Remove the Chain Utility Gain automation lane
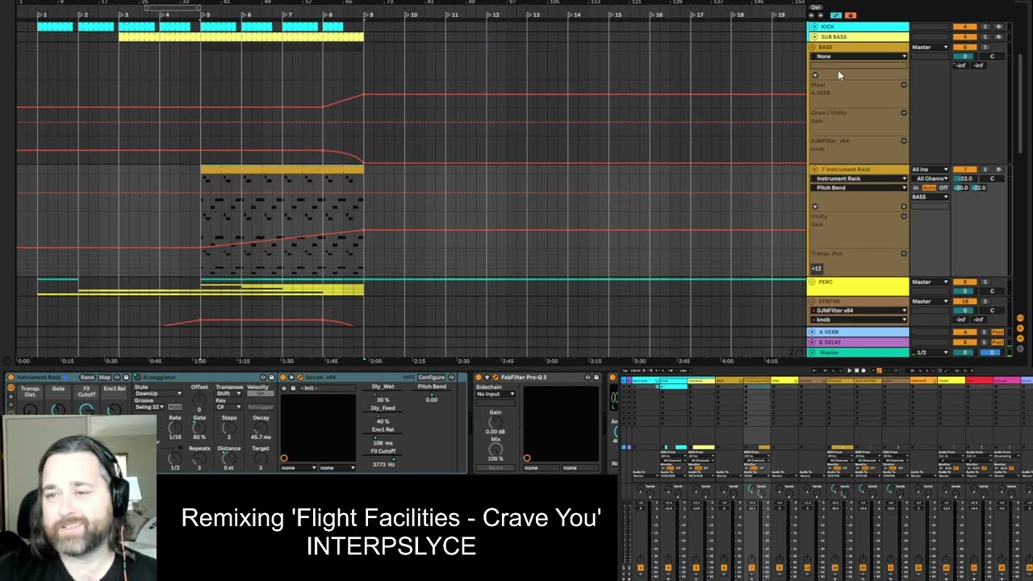Image resolution: width=1033 pixels, height=581 pixels. pyautogui.click(x=904, y=113)
